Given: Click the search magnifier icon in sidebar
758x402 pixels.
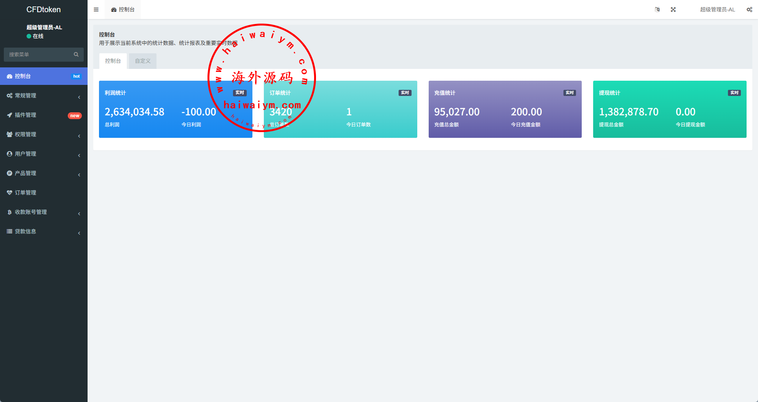Looking at the screenshot, I should [x=76, y=54].
